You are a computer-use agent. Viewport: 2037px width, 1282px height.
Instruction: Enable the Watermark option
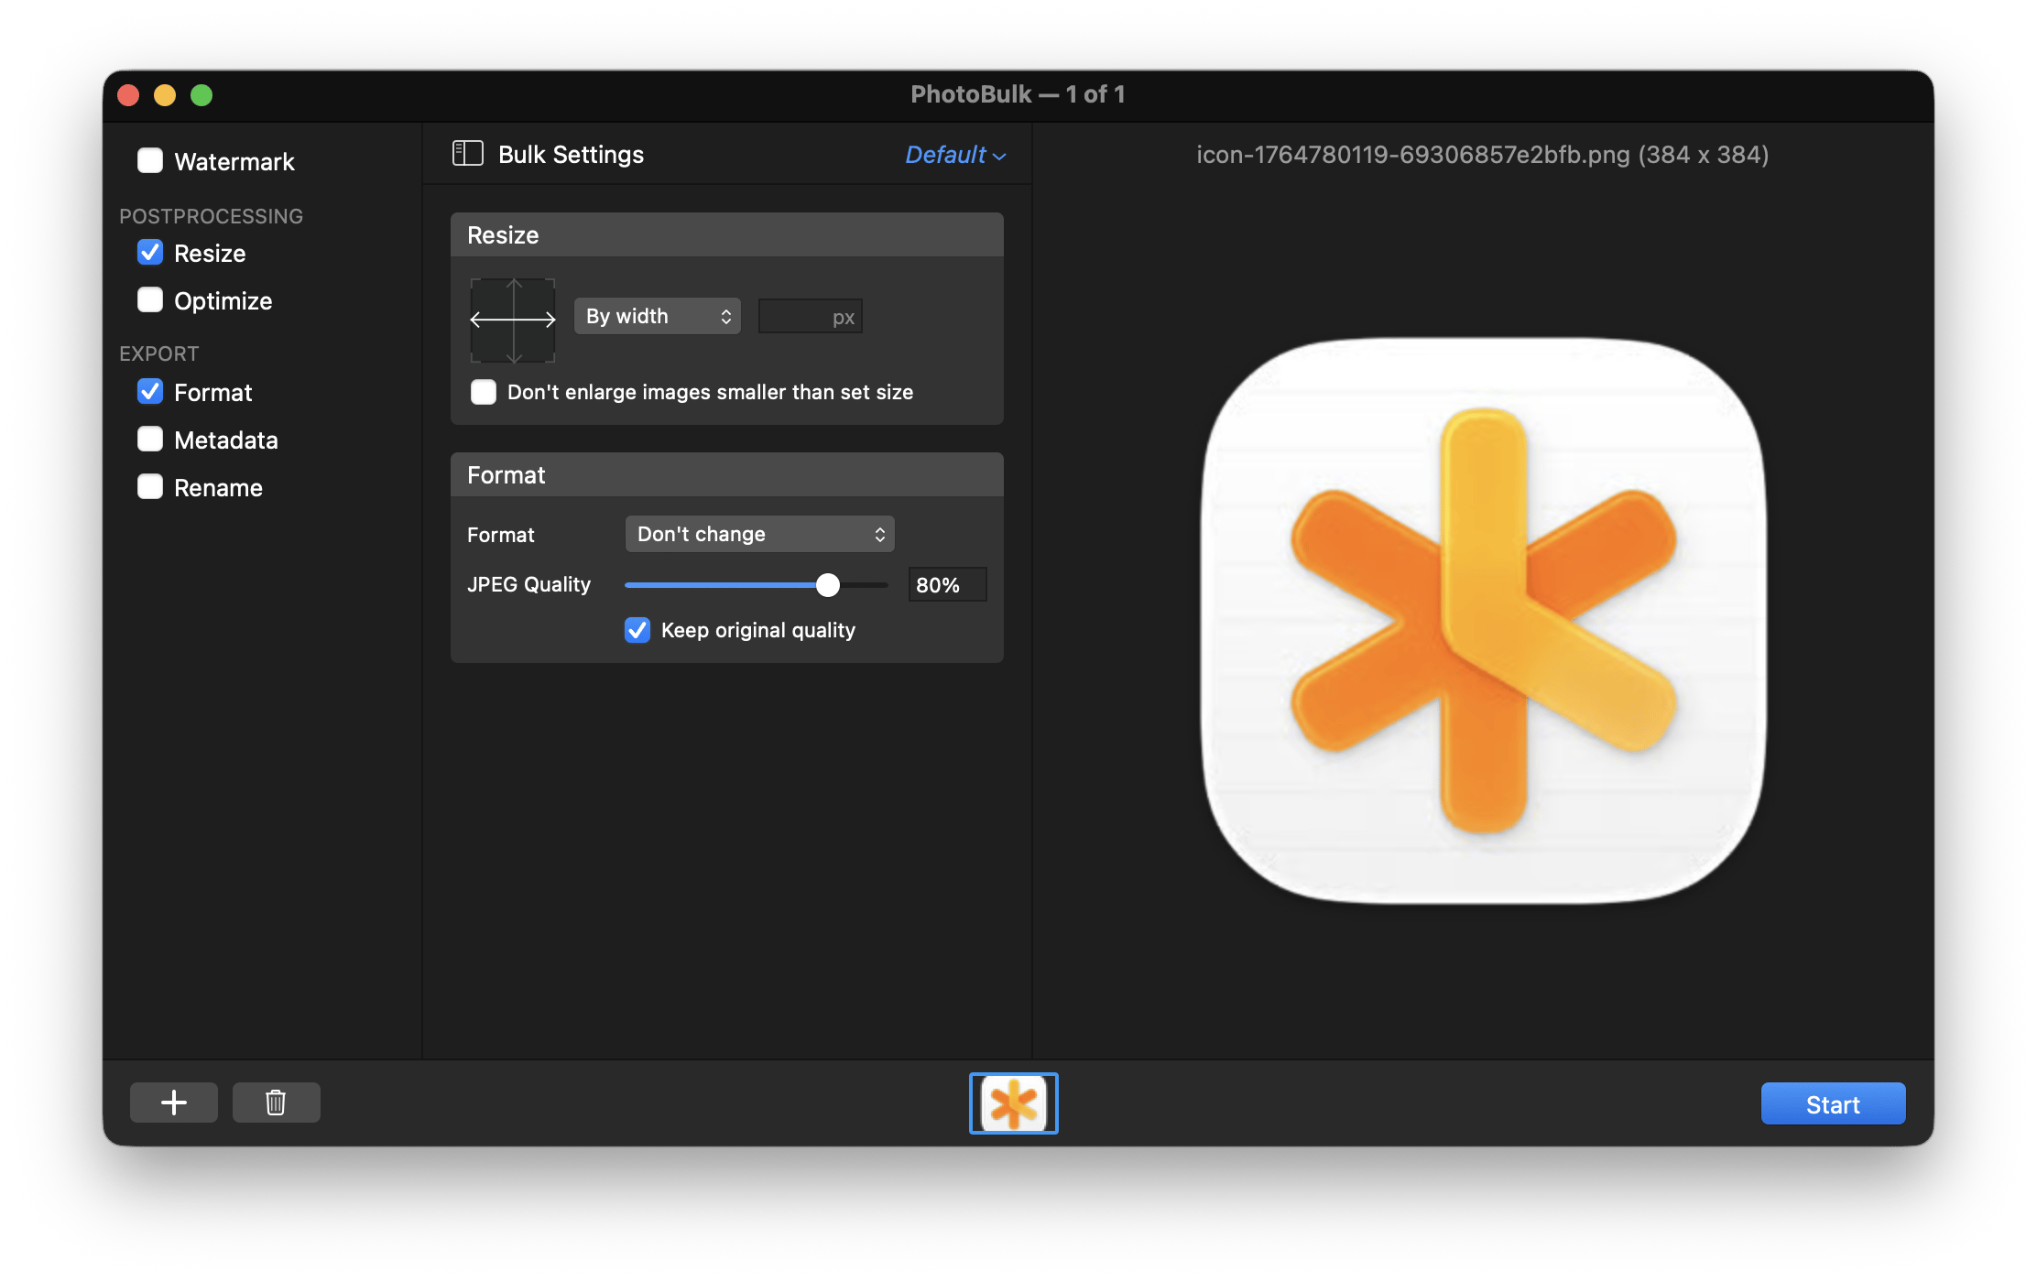tap(149, 160)
